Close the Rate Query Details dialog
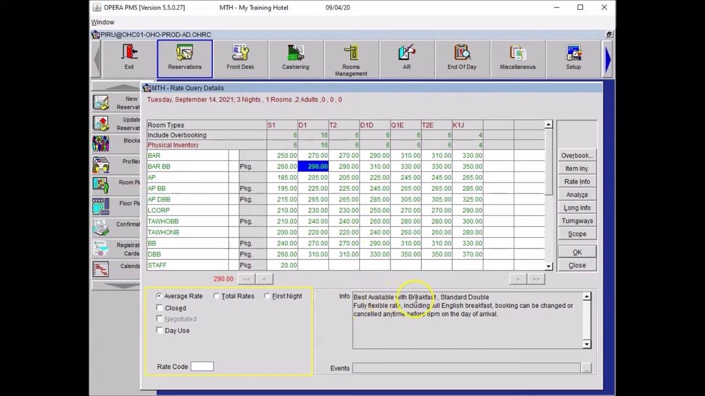This screenshot has width=705, height=396. click(577, 265)
